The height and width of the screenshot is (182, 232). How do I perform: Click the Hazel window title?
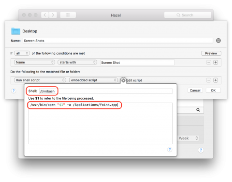116,15
